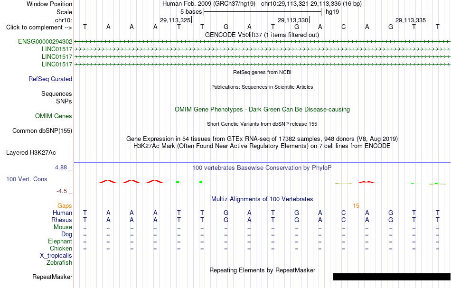Click the Dog species row label
Viewport: 451px width, 288px height.
pyautogui.click(x=67, y=234)
